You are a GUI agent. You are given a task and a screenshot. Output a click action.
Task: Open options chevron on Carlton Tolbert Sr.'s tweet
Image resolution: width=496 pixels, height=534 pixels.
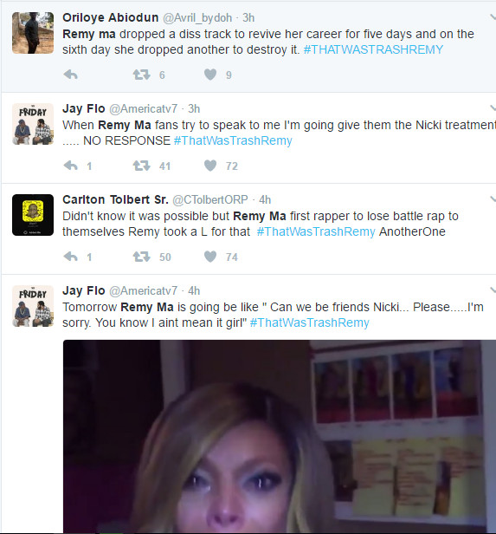(x=493, y=199)
